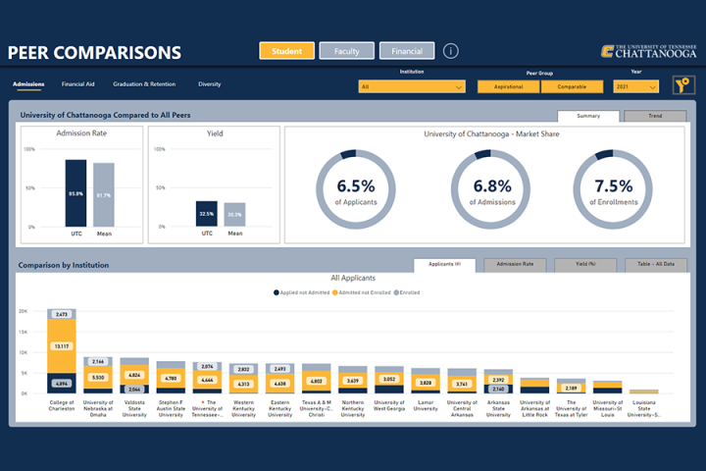Screen dimensions: 706x471
Task: Expand the Year 2021 dropdown
Action: point(635,86)
